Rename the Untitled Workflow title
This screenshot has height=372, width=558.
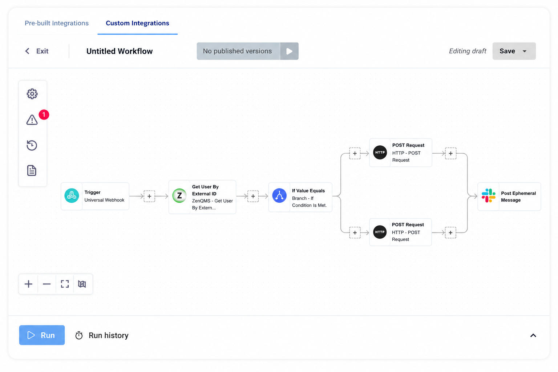120,51
